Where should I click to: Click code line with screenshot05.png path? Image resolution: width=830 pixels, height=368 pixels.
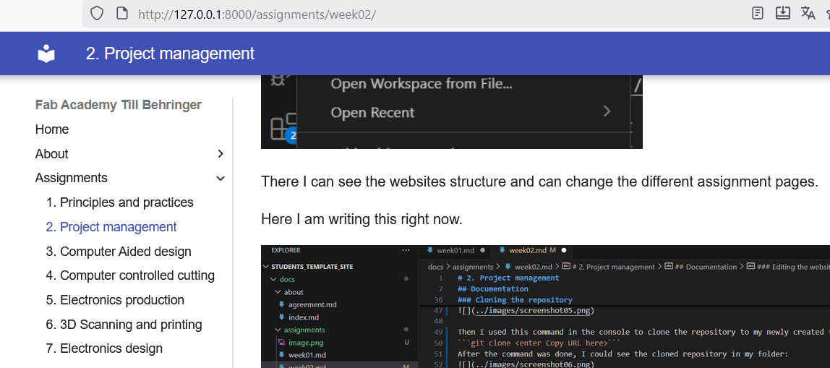click(x=526, y=311)
